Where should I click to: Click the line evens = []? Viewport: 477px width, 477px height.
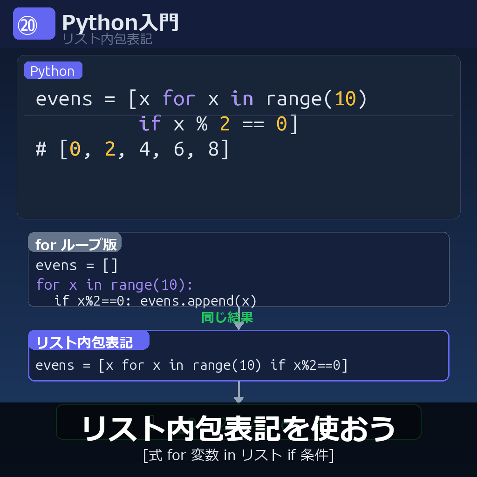click(77, 265)
